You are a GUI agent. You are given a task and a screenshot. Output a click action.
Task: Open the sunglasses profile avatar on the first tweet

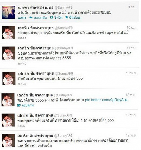point(9,12)
